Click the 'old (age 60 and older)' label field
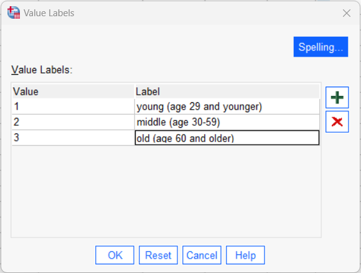Viewport: 361px width, 273px height. point(227,138)
